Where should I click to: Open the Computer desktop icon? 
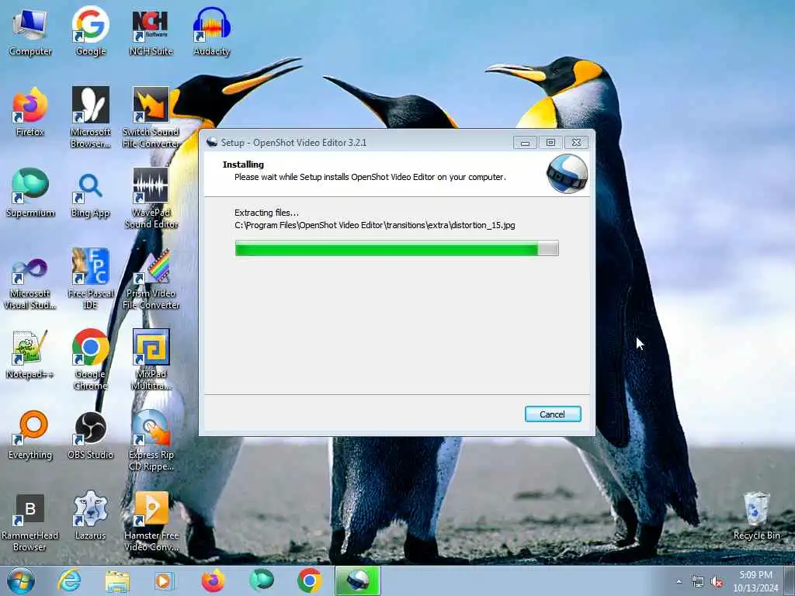tap(30, 32)
